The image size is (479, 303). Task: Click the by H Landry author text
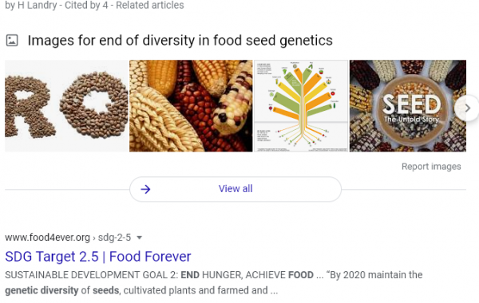(x=31, y=6)
